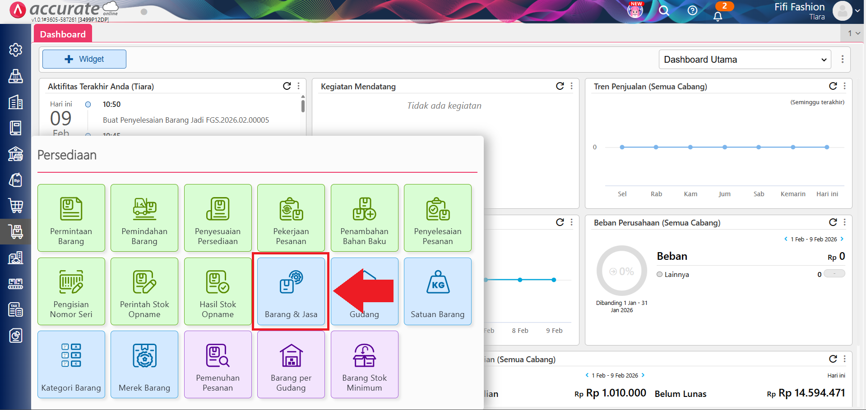Viewport: 866px width, 410px height.
Task: Open Permintaan Barang tile
Action: pyautogui.click(x=71, y=218)
